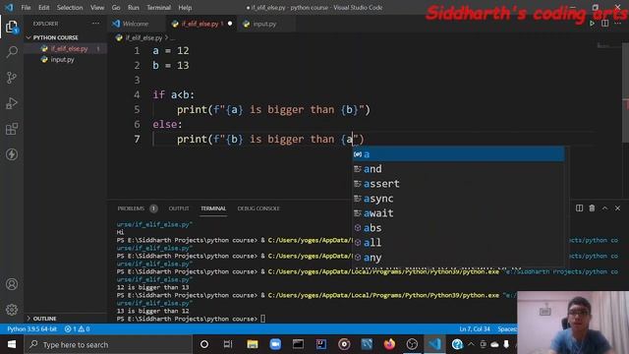This screenshot has width=629, height=354.
Task: Open the Help menu
Action: (x=185, y=8)
